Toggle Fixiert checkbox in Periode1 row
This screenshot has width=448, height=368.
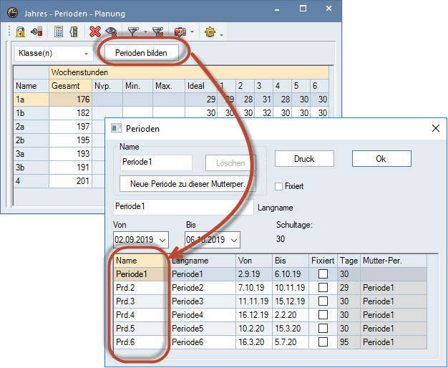[x=323, y=274]
